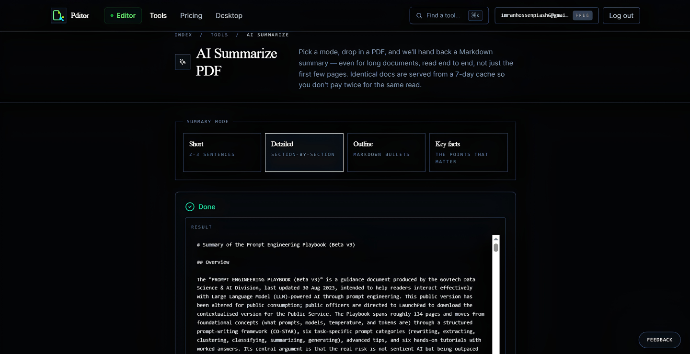
Task: Click the FREE plan badge
Action: tap(583, 15)
